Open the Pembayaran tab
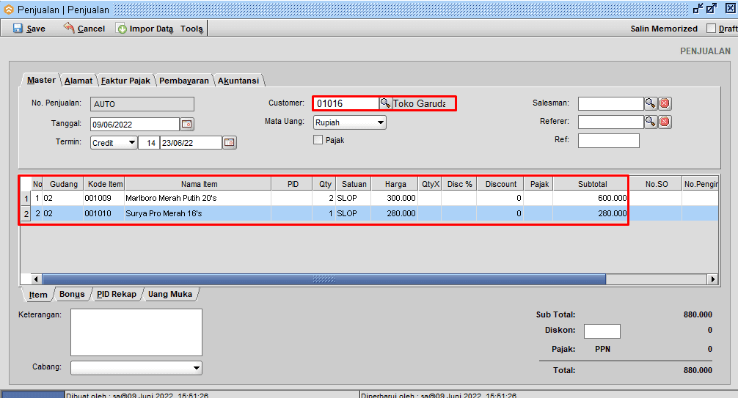Image resolution: width=738 pixels, height=398 pixels. tap(184, 81)
